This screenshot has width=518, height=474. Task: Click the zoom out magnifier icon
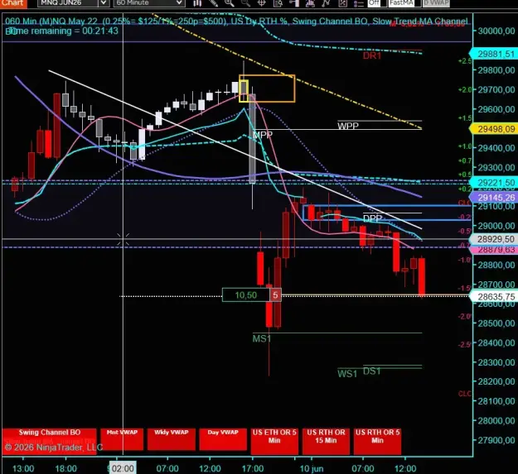tap(245, 3)
